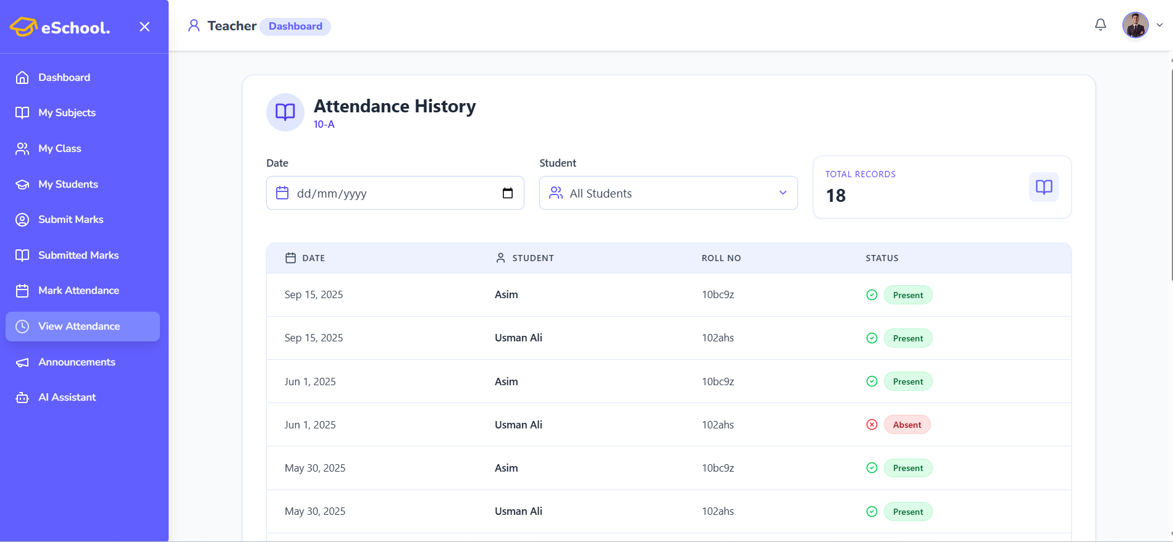The height and width of the screenshot is (542, 1173).
Task: Go to Mark Attendance
Action: [83, 290]
